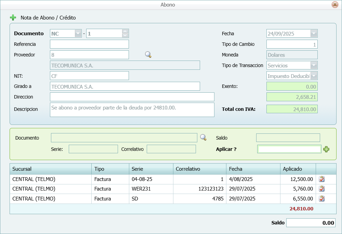The image size is (342, 234).
Task: Edit the WER231 invoice row icon
Action: point(321,188)
